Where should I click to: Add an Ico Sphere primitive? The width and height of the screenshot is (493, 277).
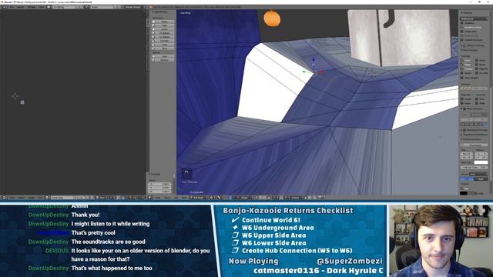point(163,37)
